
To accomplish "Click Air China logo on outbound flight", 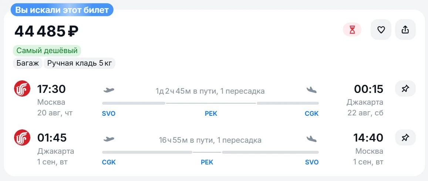I will tap(22, 88).
